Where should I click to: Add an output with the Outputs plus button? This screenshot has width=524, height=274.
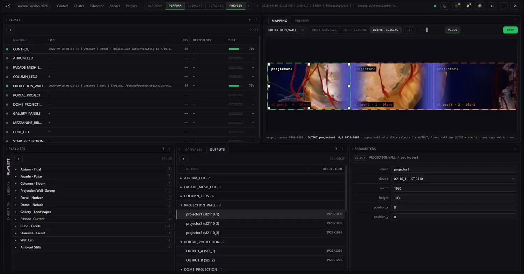pos(183,159)
